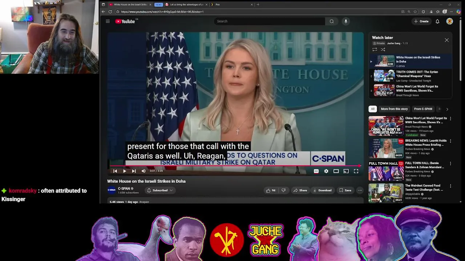The image size is (465, 261).
Task: Click the browser address bar URL
Action: (162, 12)
